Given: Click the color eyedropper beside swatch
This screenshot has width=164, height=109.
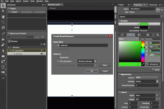Looking at the screenshot, I should [143, 64].
